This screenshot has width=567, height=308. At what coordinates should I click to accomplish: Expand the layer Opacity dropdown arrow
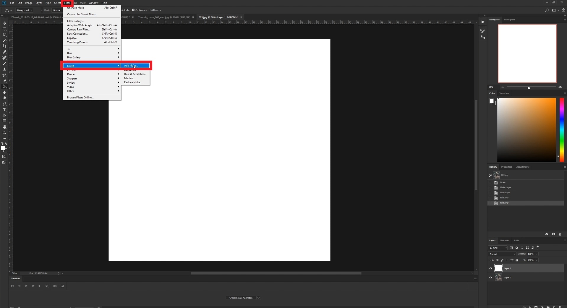click(x=537, y=254)
